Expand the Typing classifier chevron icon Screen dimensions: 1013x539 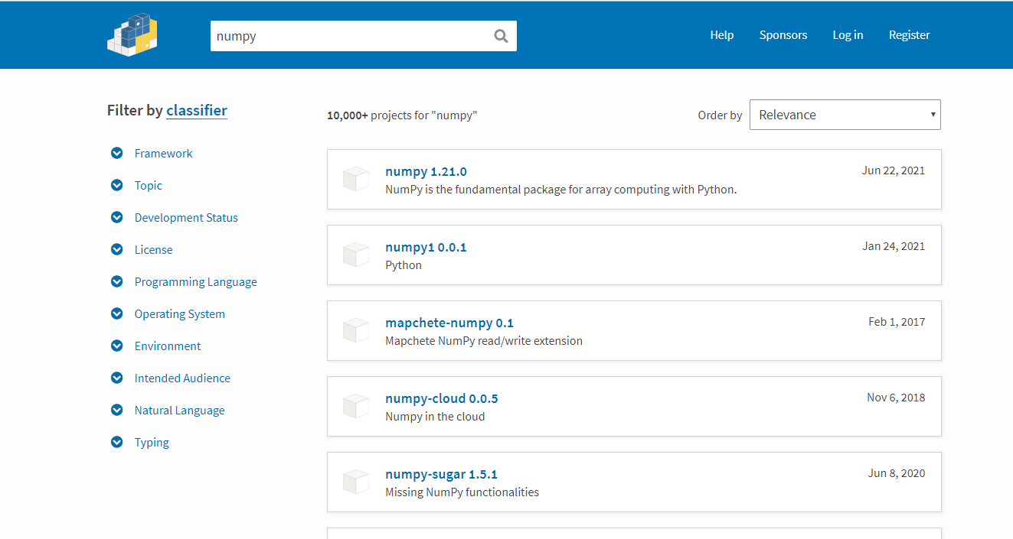(116, 442)
